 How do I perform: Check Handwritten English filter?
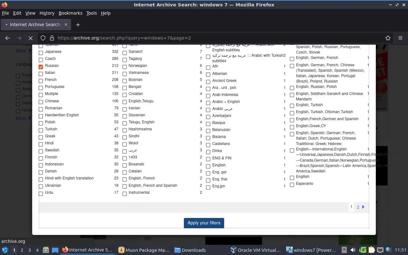coord(41,116)
